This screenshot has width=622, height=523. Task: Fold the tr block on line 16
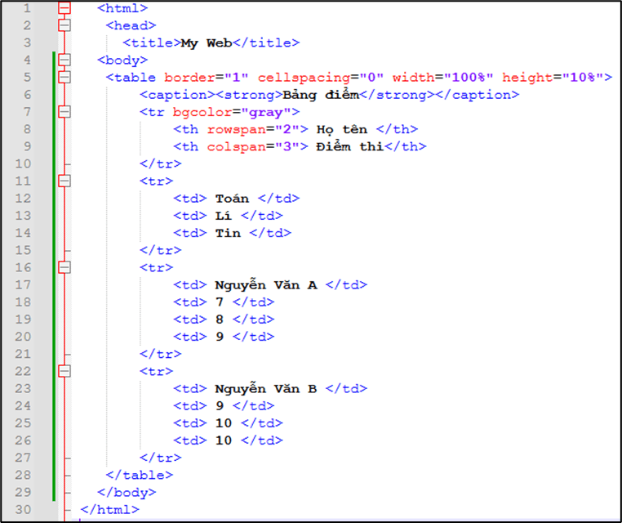pyautogui.click(x=65, y=267)
